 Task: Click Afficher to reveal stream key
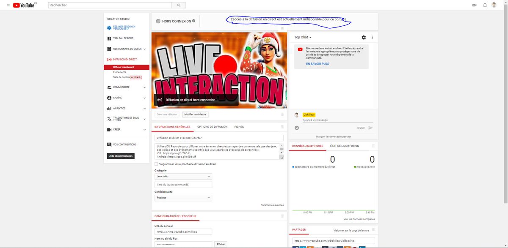(x=221, y=244)
